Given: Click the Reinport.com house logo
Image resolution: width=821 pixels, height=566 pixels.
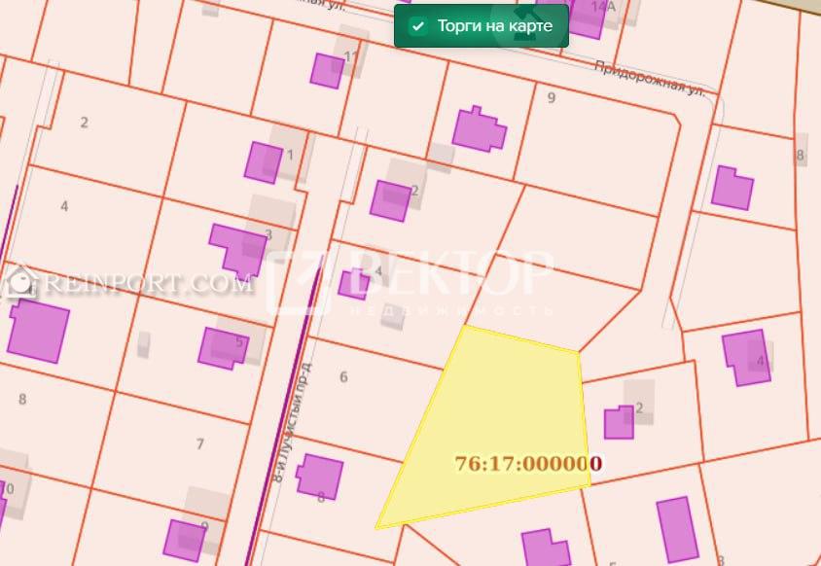Looking at the screenshot, I should [x=18, y=283].
